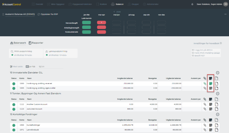This screenshot has height=133, width=229.
Task: Collapse the 10 Immaterielle Eiendeler group
Action: 217,73
